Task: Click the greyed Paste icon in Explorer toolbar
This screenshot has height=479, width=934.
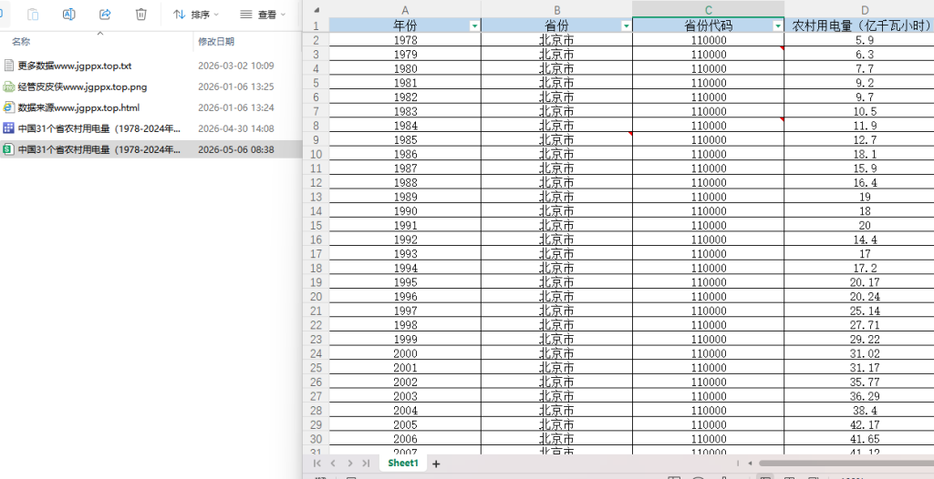Action: (34, 15)
